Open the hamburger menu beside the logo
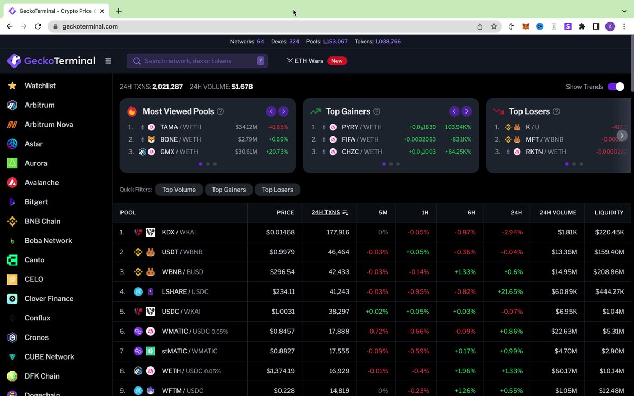634x396 pixels. click(x=108, y=61)
